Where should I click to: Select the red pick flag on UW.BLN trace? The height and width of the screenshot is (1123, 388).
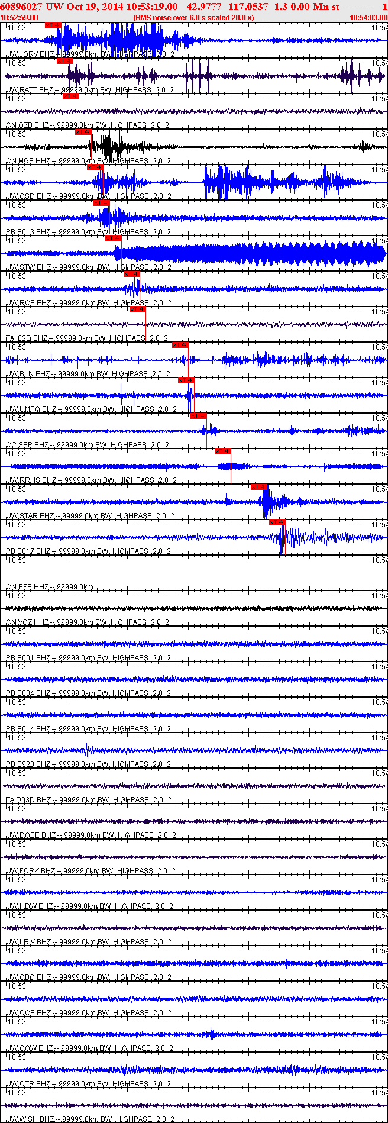coord(180,345)
